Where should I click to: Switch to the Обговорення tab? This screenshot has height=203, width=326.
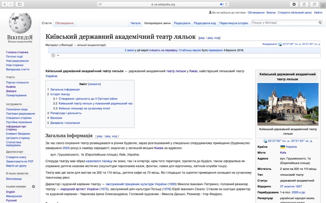coord(64,23)
